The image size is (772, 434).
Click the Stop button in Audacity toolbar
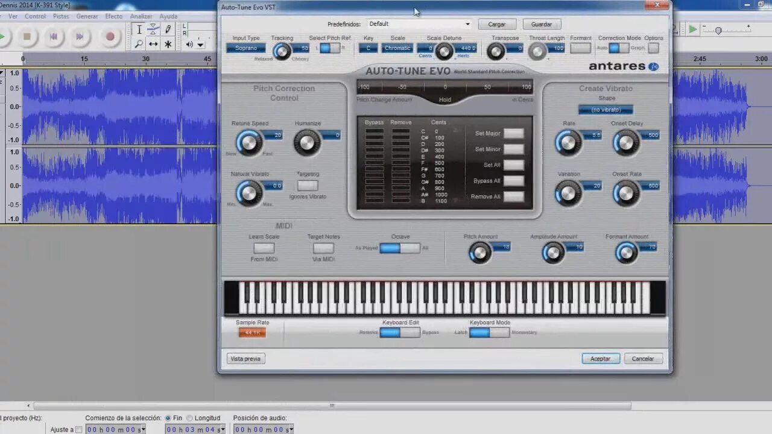pyautogui.click(x=27, y=36)
